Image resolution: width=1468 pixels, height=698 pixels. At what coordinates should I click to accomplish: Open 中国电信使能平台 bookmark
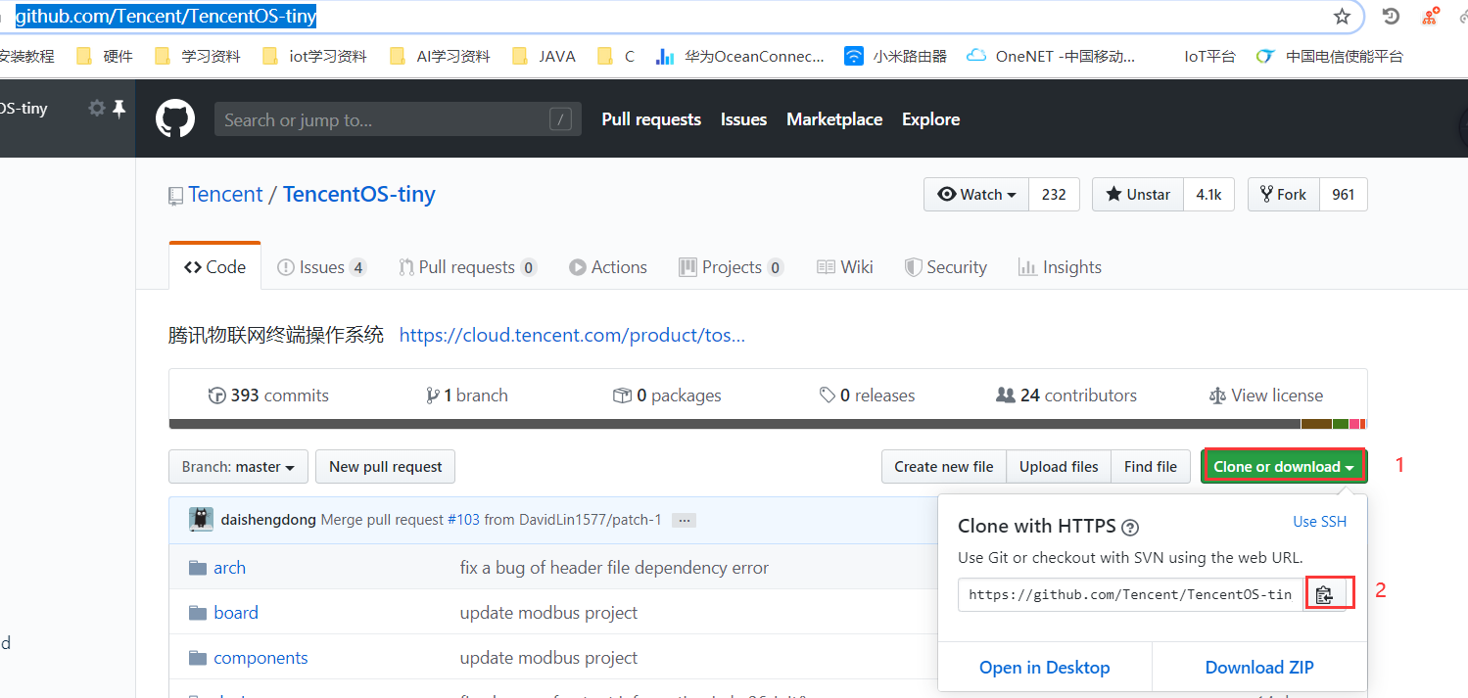tap(1330, 56)
